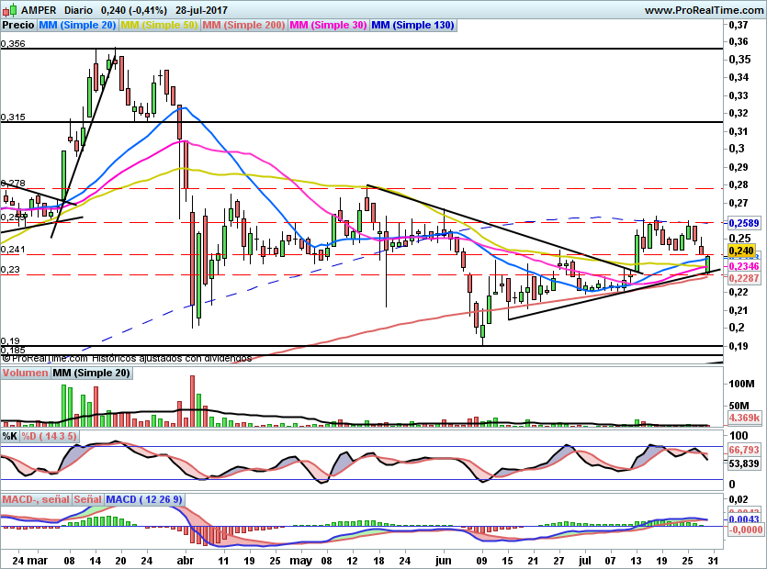
Task: Click the 66,793 stochastic value tag
Action: 744,450
